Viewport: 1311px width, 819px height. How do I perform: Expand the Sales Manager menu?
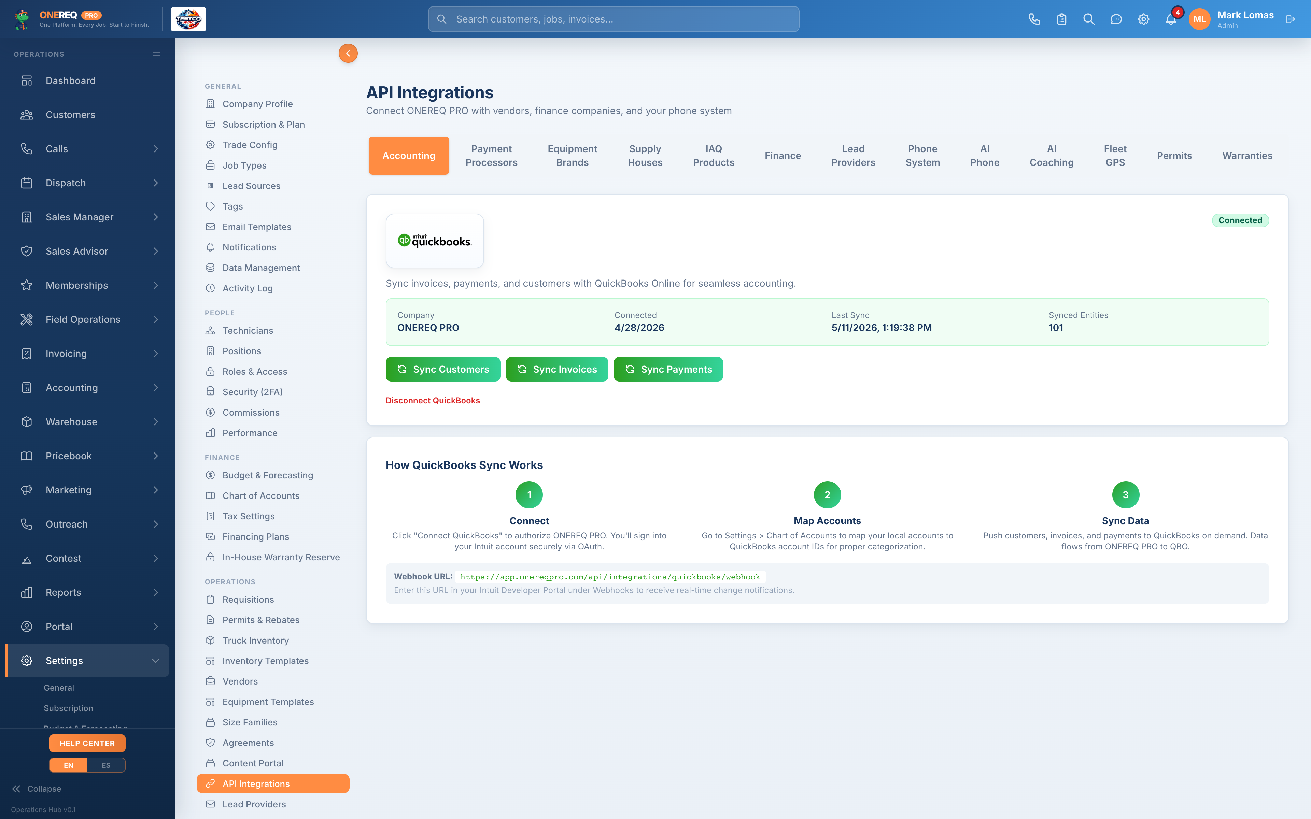(87, 217)
